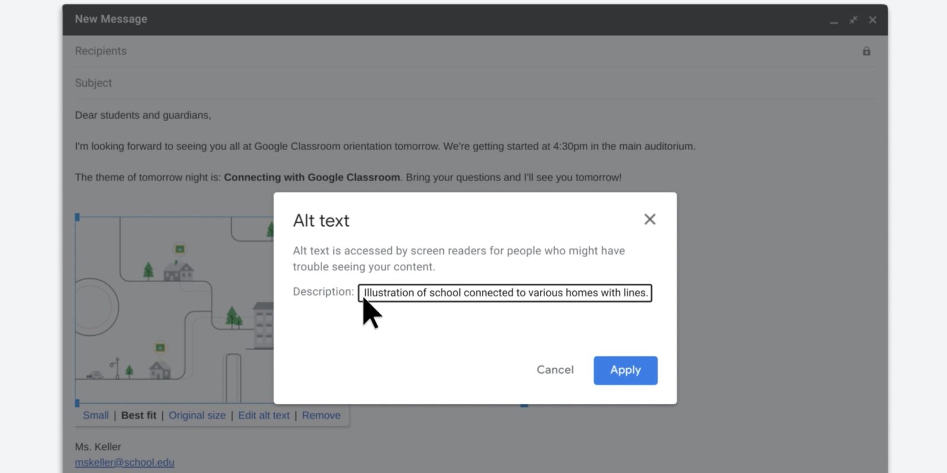This screenshot has height=473, width=947.
Task: Click the image's bottom-left resize handle
Action: (77, 403)
